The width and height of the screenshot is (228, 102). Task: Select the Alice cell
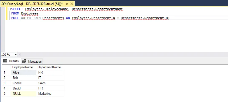click(x=23, y=72)
